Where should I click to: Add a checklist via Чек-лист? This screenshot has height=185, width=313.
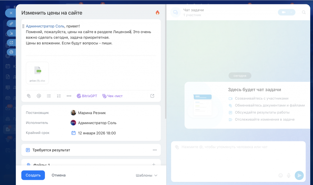coord(112,96)
